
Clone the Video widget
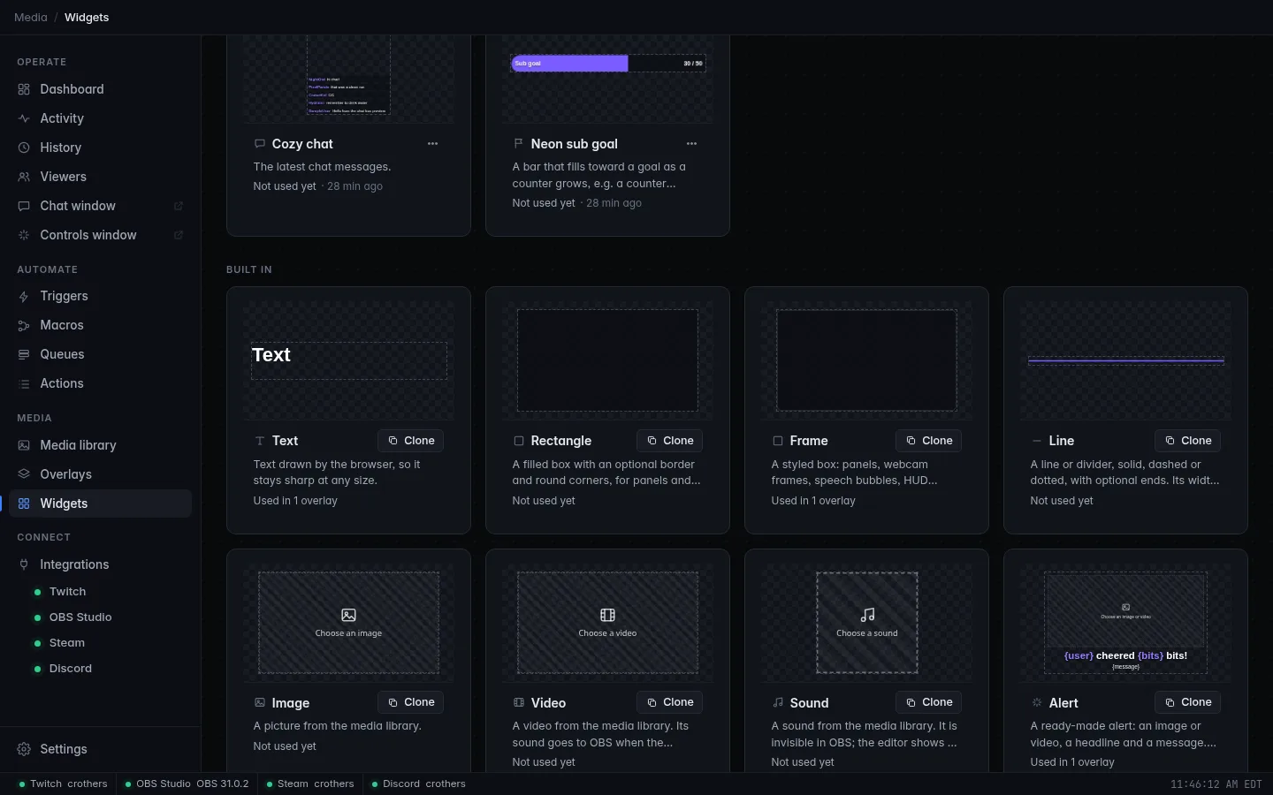click(670, 702)
